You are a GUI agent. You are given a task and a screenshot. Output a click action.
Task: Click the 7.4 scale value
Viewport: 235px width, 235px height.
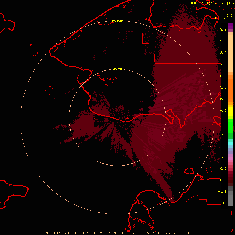click(x=223, y=64)
